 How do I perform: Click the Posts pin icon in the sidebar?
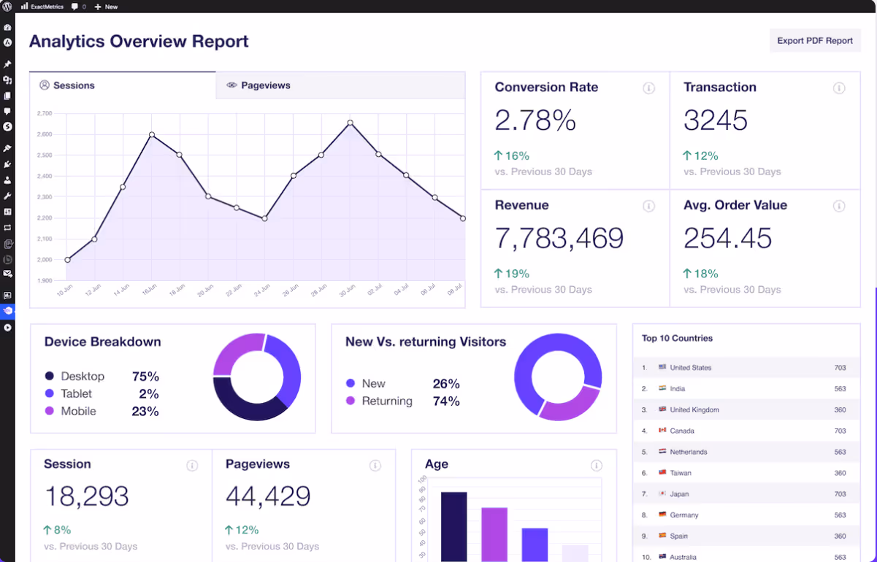coord(8,63)
